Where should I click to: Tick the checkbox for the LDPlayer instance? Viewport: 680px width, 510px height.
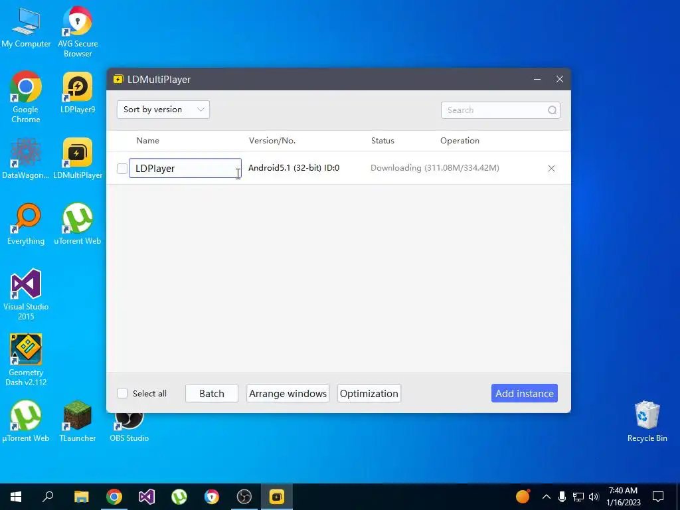(x=122, y=168)
